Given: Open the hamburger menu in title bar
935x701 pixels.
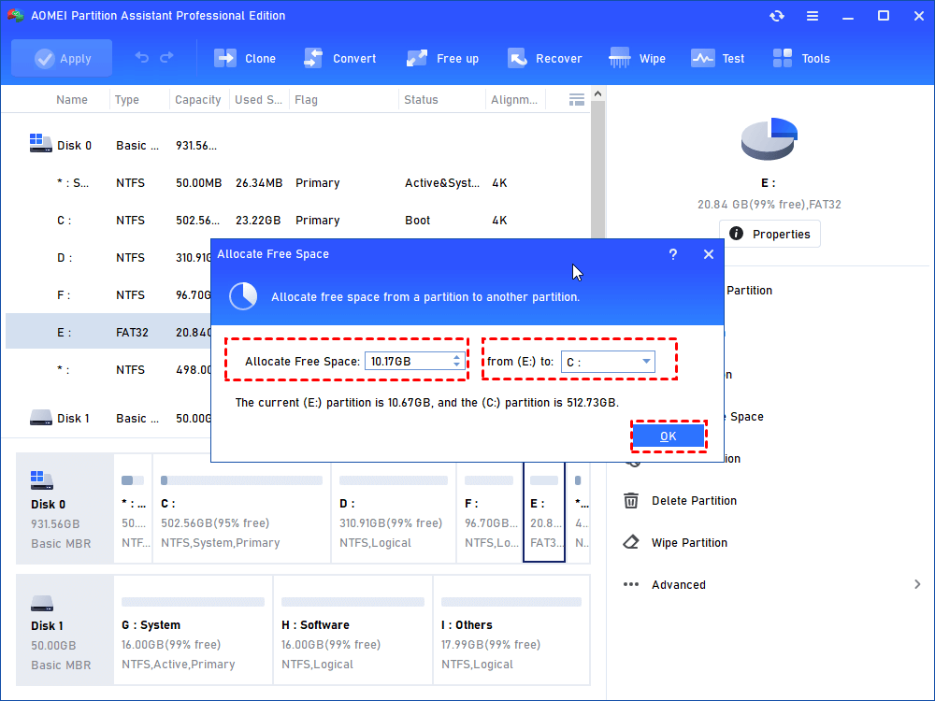Looking at the screenshot, I should point(813,16).
